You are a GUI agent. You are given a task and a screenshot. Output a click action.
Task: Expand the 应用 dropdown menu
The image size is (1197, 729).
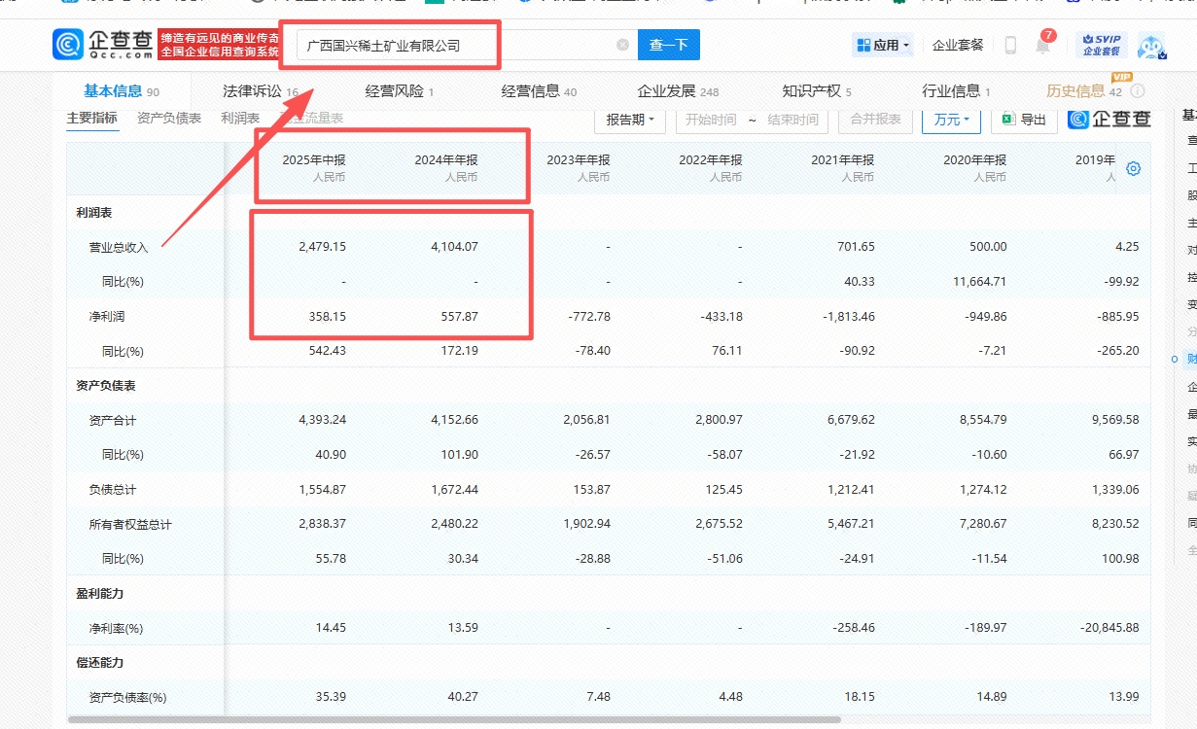click(883, 45)
